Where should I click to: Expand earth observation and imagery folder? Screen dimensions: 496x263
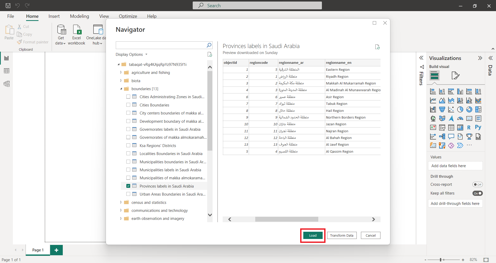point(121,218)
